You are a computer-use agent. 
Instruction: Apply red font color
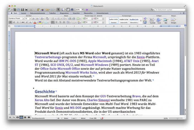pos(35,22)
